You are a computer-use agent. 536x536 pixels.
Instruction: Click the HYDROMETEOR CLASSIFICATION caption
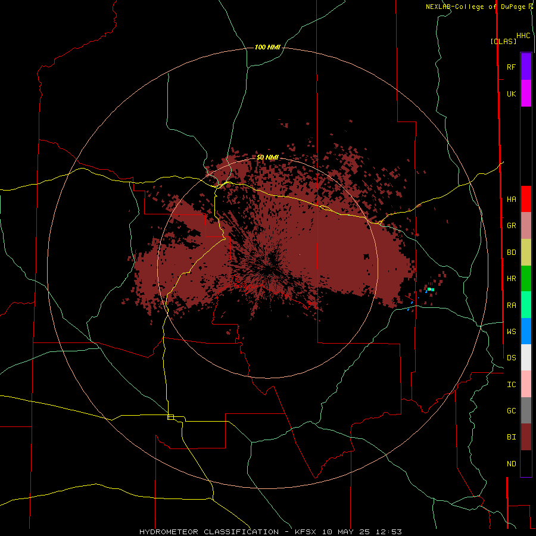click(x=209, y=532)
